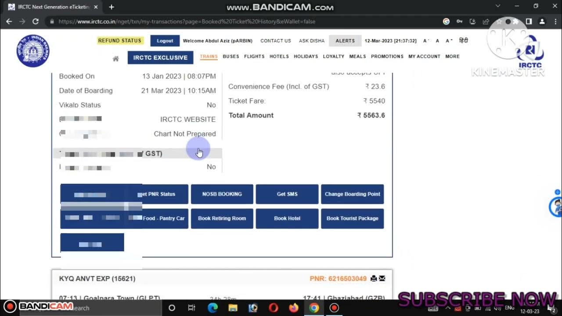562x316 pixels.
Task: Select HOLIDAYS menu item
Action: 306,56
